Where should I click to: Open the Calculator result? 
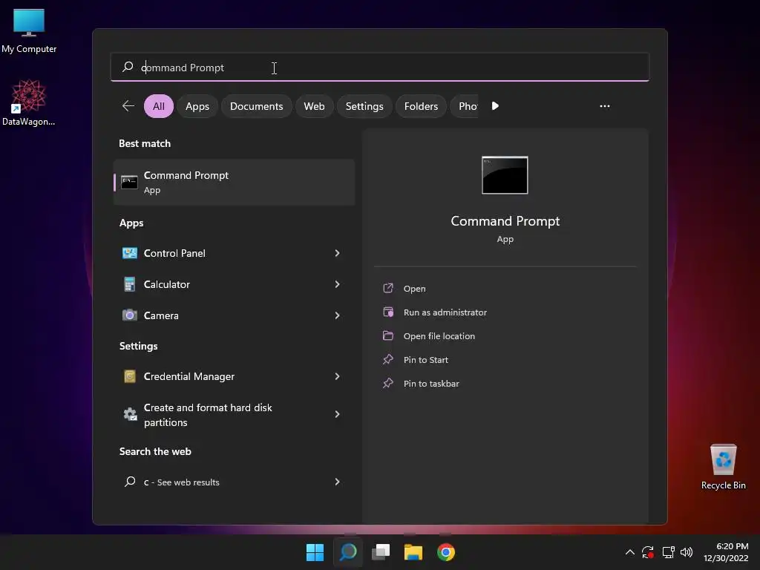[x=234, y=284]
